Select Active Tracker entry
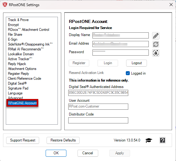The image size is (176, 161). point(20,59)
